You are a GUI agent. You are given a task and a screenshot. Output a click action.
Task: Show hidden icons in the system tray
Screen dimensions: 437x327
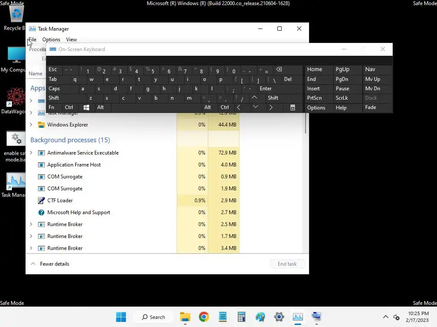tap(386, 317)
